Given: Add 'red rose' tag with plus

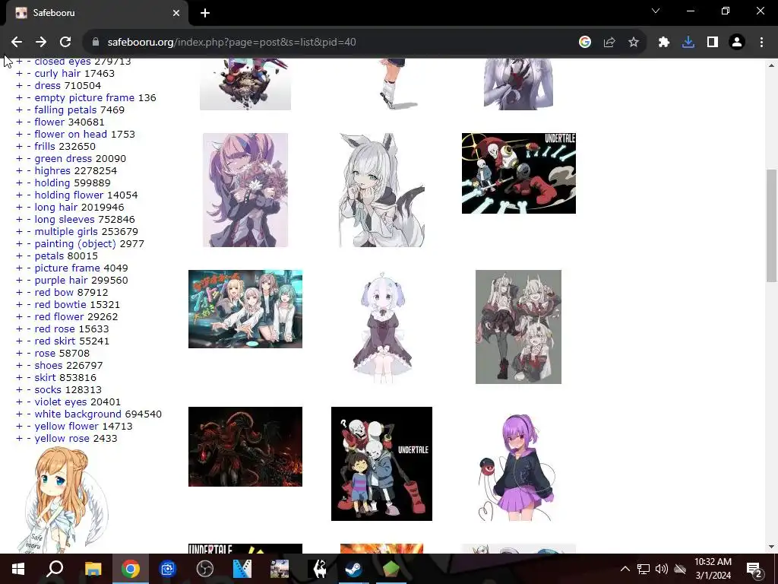Looking at the screenshot, I should pos(19,328).
